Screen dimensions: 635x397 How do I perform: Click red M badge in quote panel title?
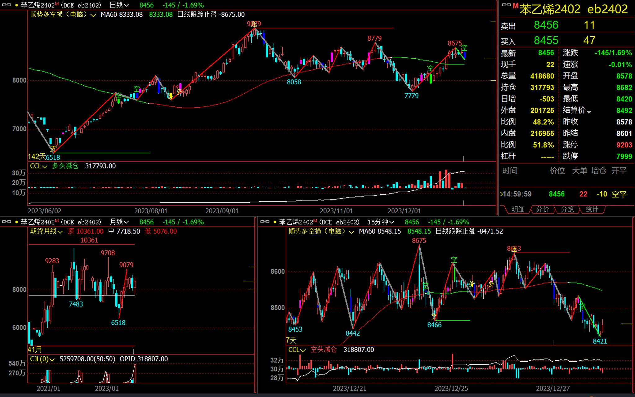coord(516,6)
